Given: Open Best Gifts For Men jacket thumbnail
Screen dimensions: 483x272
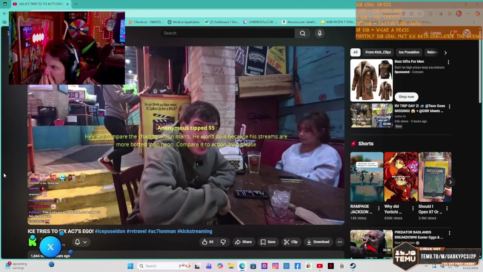Looking at the screenshot, I should (x=371, y=80).
